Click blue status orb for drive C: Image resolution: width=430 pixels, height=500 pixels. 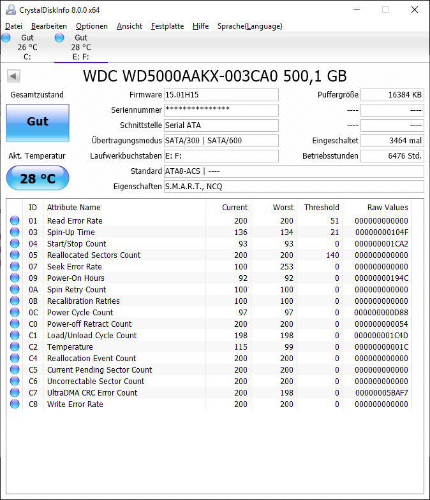click(6, 38)
